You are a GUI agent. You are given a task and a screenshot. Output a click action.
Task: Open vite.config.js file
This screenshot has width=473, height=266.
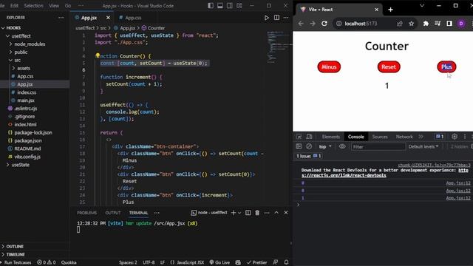[x=27, y=157]
